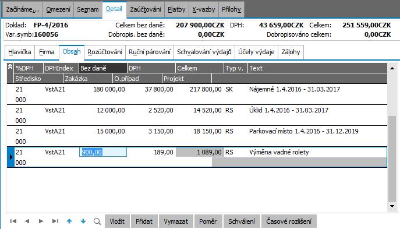Select the Hlavička subtab
The height and width of the screenshot is (229, 400).
click(x=20, y=52)
